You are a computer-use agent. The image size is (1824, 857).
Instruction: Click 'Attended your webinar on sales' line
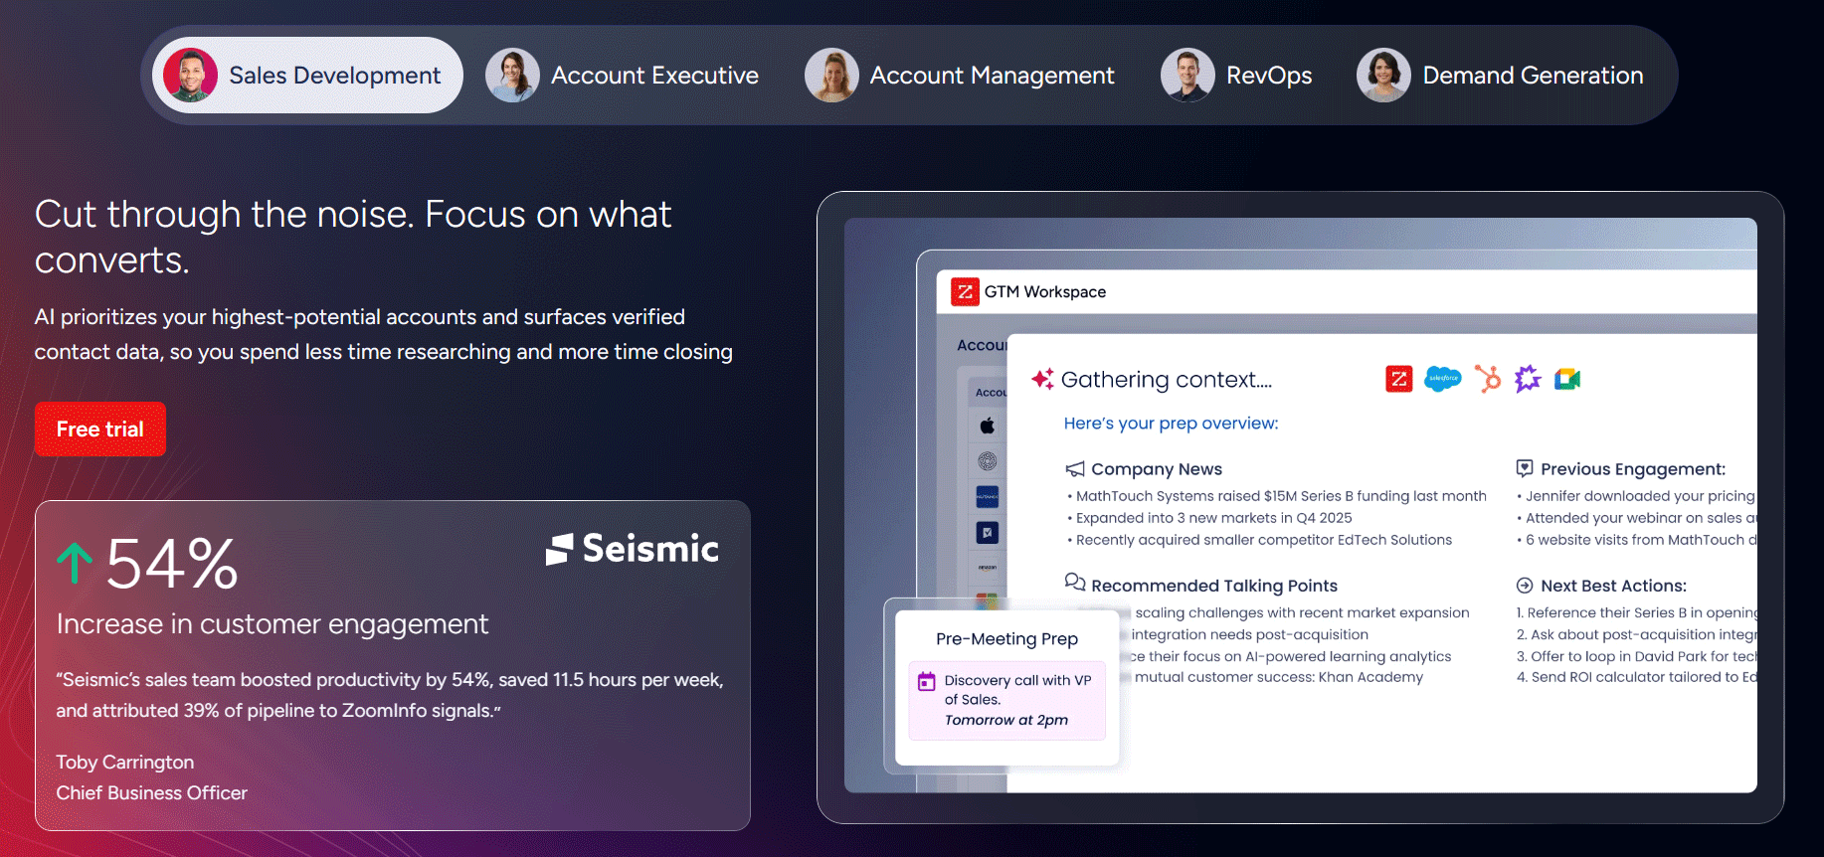1636,518
